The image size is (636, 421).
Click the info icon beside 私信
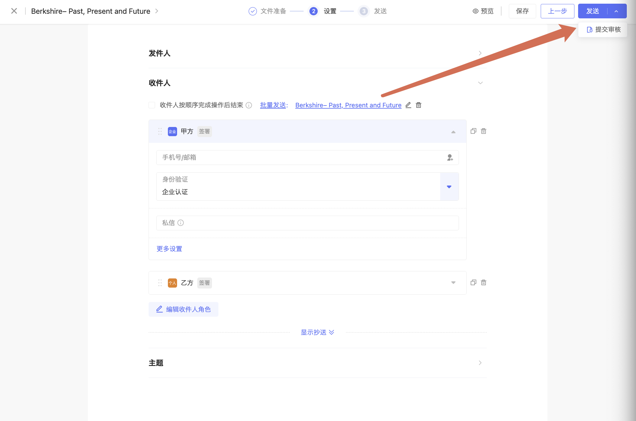[x=181, y=223]
